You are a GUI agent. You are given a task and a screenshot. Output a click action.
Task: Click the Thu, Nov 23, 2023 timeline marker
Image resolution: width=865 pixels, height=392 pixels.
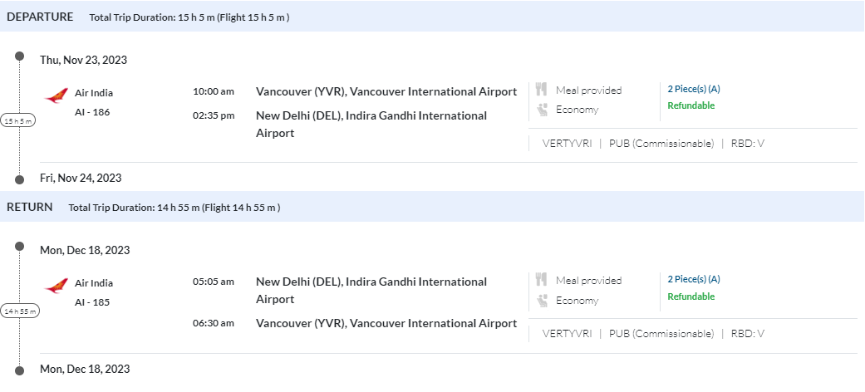(19, 56)
